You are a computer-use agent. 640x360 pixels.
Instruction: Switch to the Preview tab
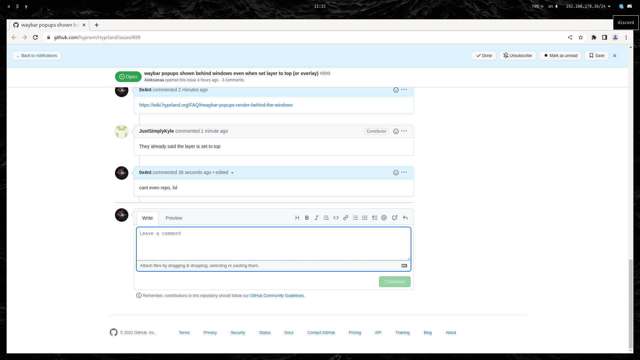coord(174,218)
